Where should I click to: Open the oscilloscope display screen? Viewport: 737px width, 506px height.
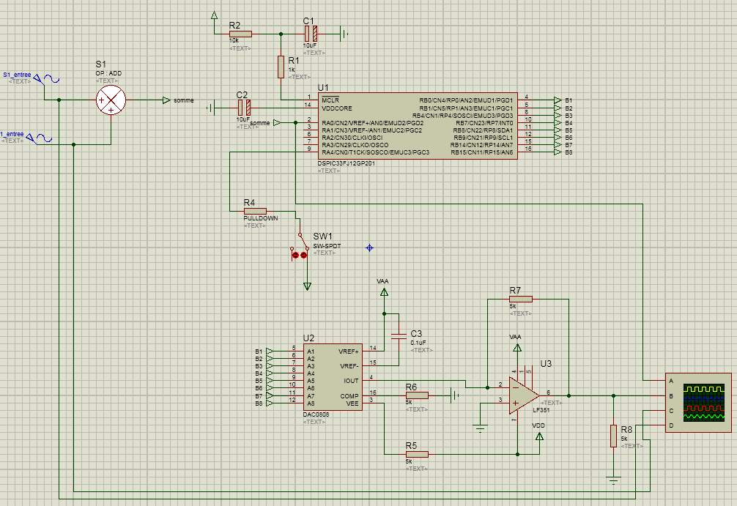pyautogui.click(x=703, y=402)
